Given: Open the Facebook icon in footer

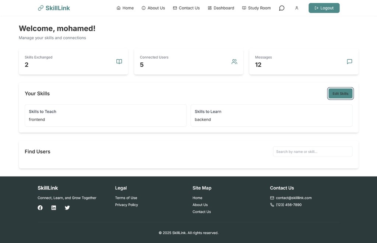Looking at the screenshot, I should (x=40, y=208).
